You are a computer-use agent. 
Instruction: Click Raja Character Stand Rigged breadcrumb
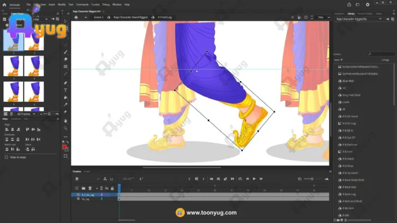click(130, 18)
